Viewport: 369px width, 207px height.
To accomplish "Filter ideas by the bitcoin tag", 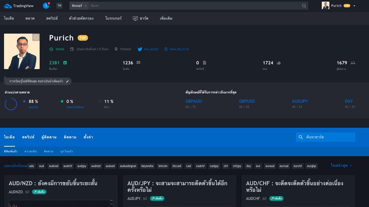I will point(163,166).
